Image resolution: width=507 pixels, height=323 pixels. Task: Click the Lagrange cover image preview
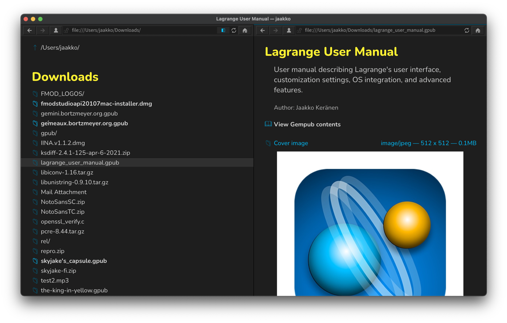click(x=370, y=224)
